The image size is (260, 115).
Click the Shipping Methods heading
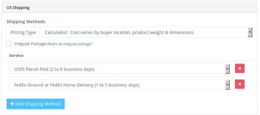click(26, 22)
